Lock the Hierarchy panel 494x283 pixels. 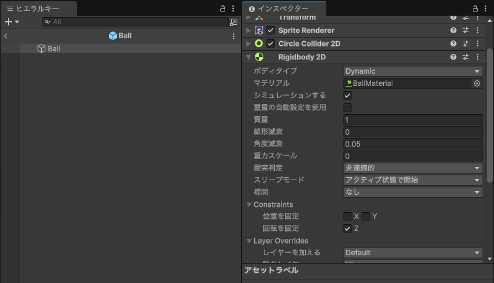pos(222,8)
